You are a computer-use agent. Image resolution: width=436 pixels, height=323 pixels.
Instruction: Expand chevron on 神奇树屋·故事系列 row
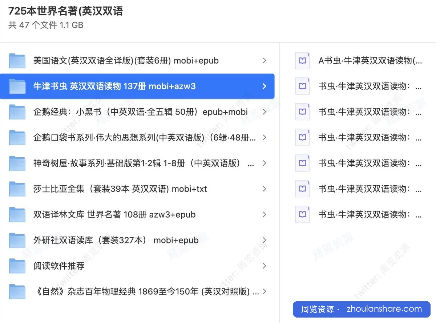(x=265, y=163)
